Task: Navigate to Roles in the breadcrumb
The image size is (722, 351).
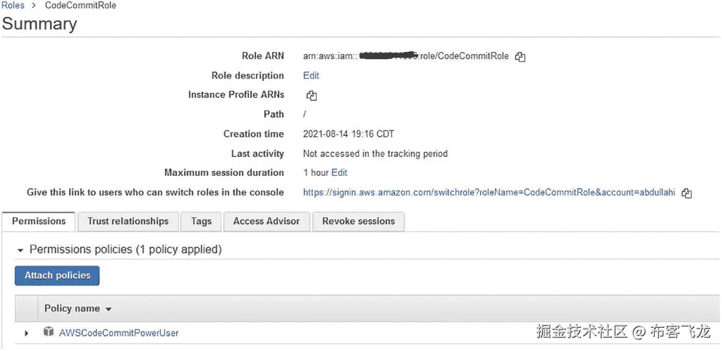Action: click(13, 5)
